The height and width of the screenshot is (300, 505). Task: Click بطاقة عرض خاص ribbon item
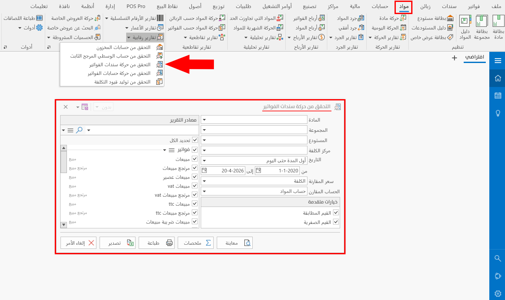coord(432,37)
